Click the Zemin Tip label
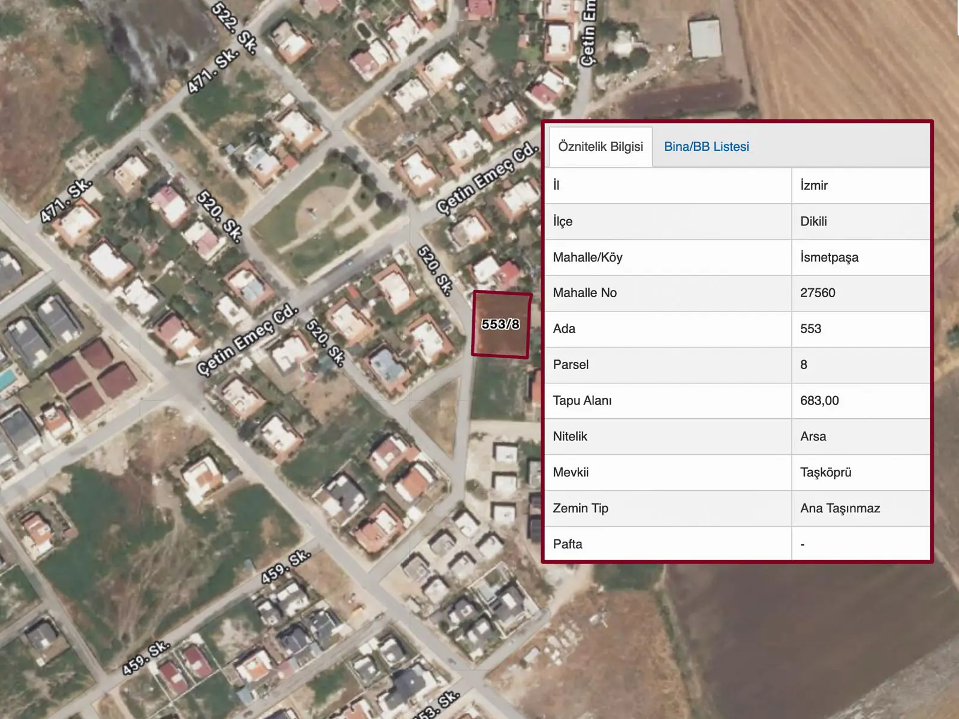Viewport: 959px width, 719px height. pyautogui.click(x=580, y=508)
